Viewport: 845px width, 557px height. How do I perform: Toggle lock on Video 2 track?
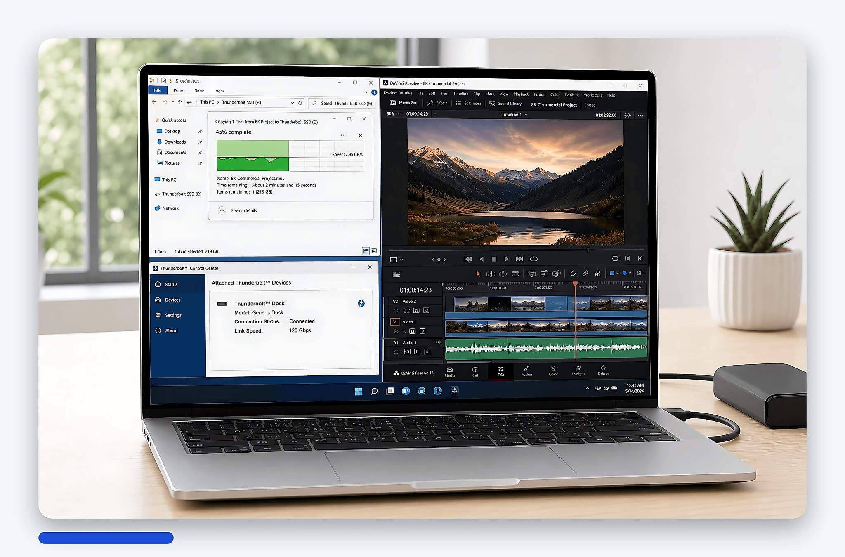(x=397, y=311)
